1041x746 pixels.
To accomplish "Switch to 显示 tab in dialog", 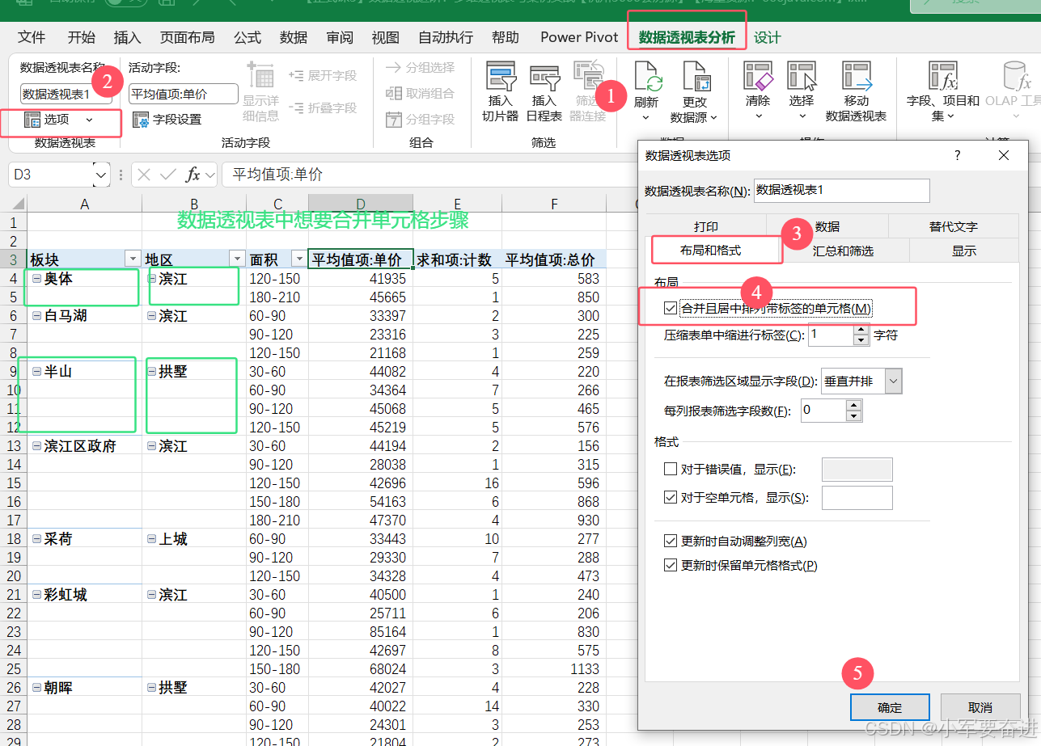I will click(x=963, y=251).
